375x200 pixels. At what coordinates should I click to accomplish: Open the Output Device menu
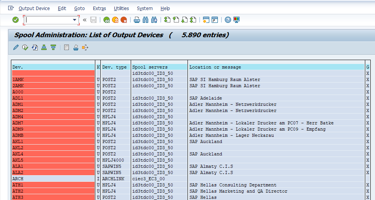[34, 8]
